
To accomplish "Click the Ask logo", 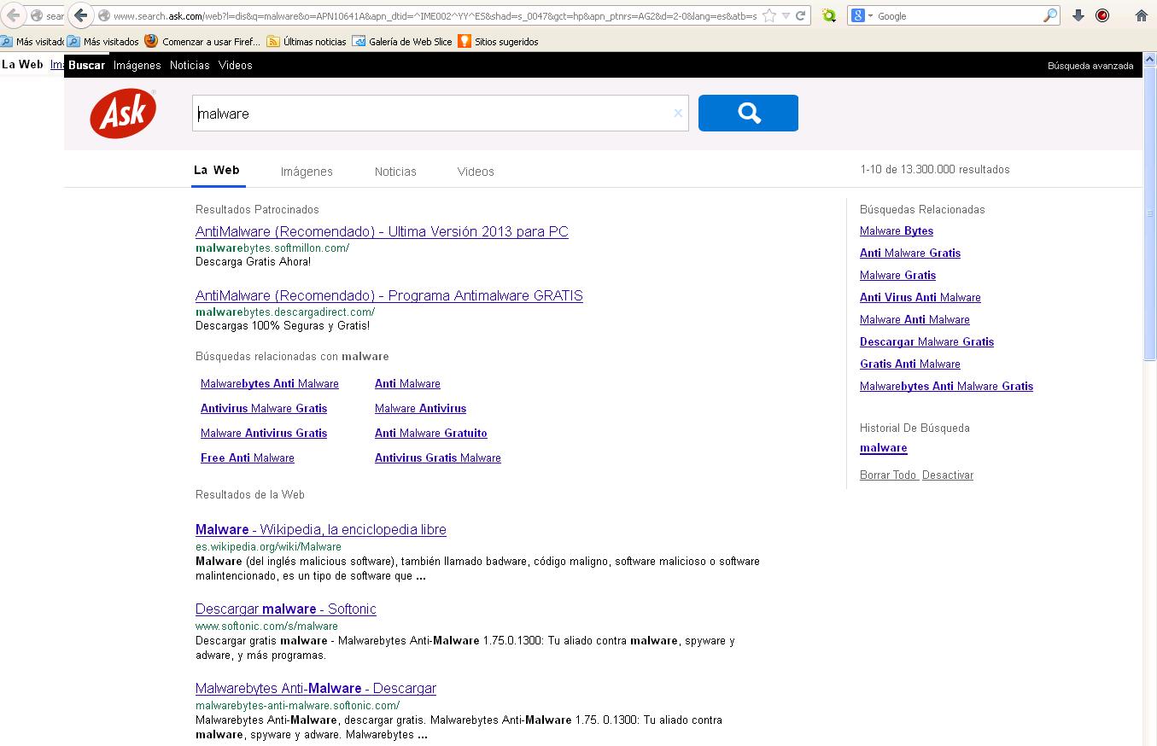I will click(123, 114).
